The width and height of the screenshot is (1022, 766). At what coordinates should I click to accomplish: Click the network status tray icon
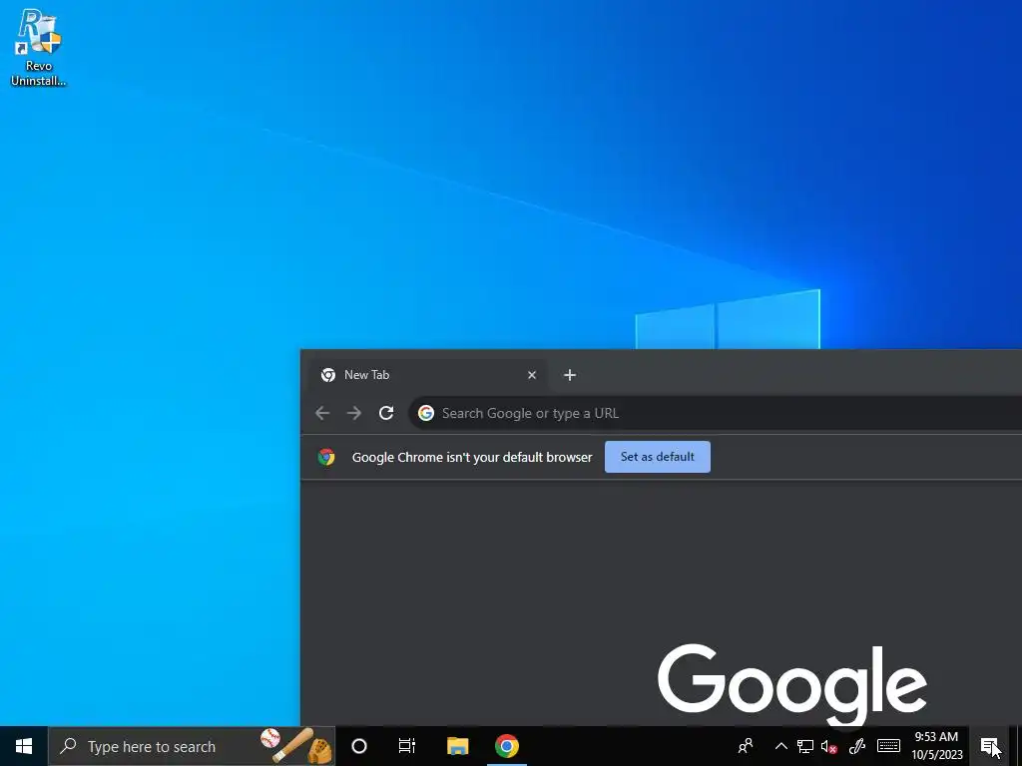click(x=805, y=746)
